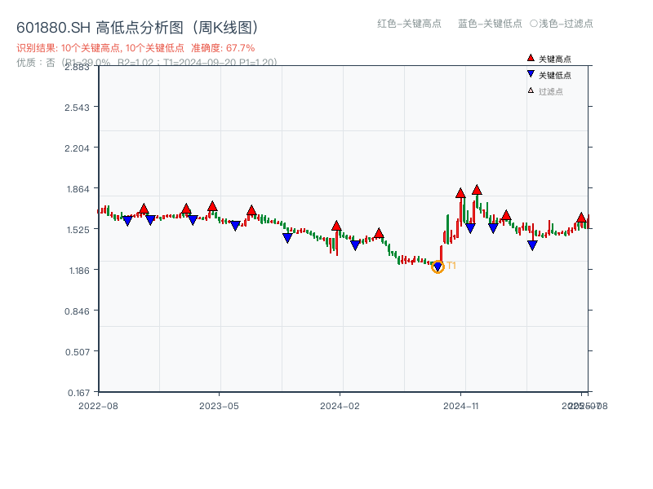Click the orange-circled T1 low point marker
The image size is (653, 489).
[x=438, y=267]
